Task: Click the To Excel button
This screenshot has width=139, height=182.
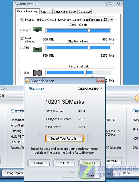Action: point(65,163)
